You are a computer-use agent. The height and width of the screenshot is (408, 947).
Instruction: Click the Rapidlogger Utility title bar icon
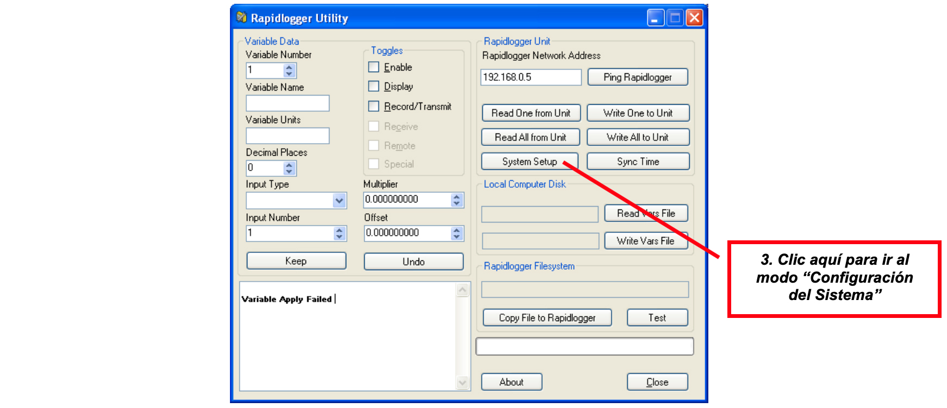click(241, 17)
